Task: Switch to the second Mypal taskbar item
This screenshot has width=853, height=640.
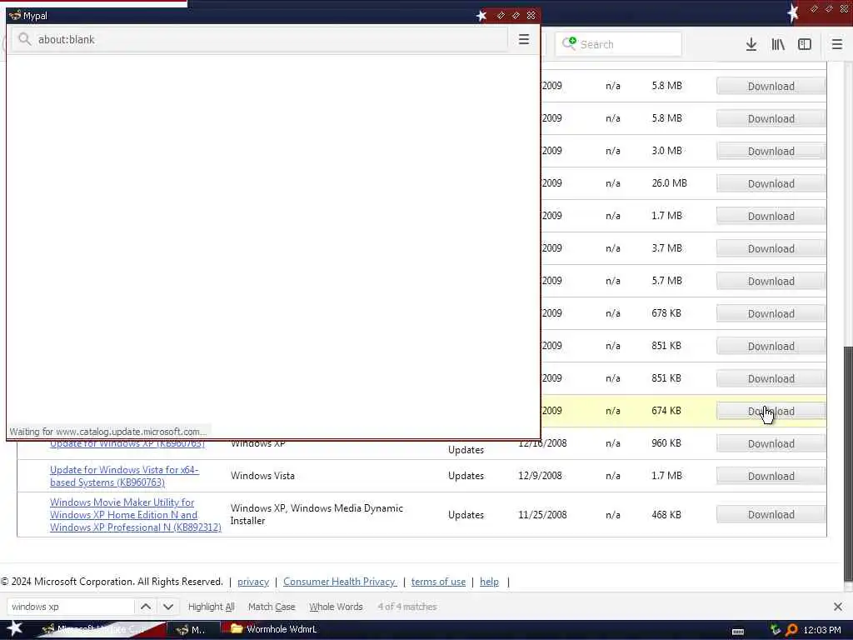Action: pos(192,630)
